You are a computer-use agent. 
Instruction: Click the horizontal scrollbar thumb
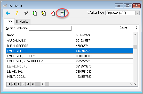point(47,84)
